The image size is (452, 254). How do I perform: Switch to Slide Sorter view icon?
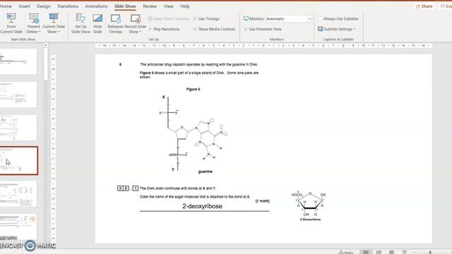(x=379, y=252)
